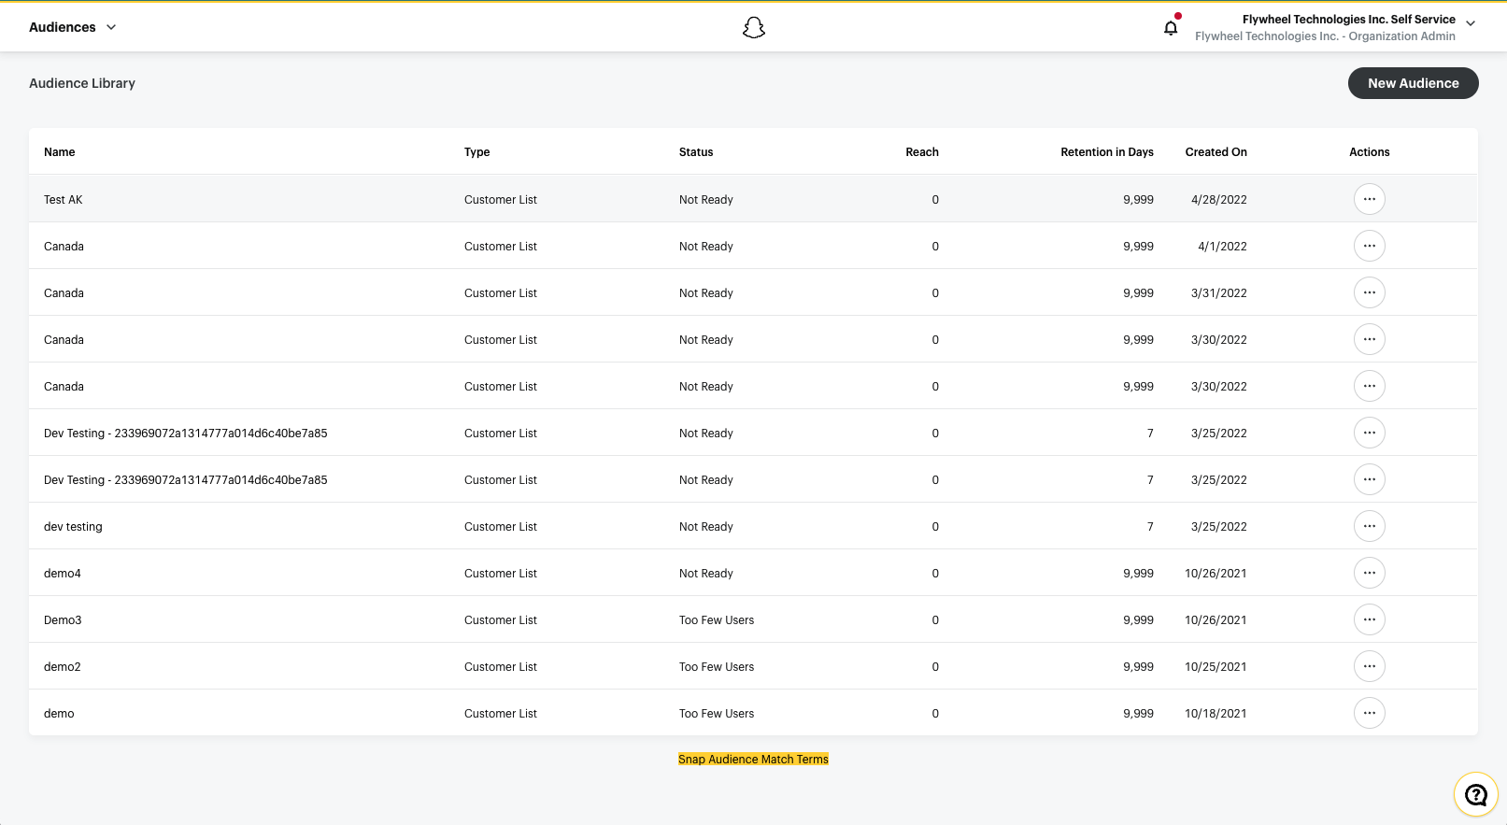Open actions menu for Canada 3/31/2022 row
The width and height of the screenshot is (1507, 825).
pos(1369,292)
